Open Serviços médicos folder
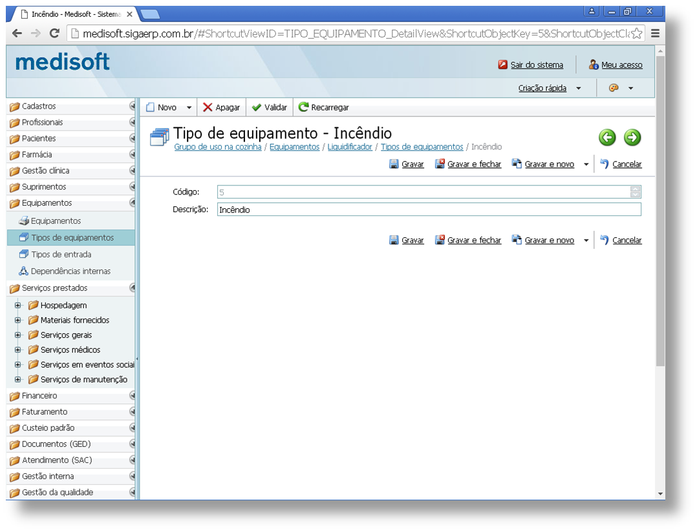Viewport: 697px width, 532px height. coord(65,350)
